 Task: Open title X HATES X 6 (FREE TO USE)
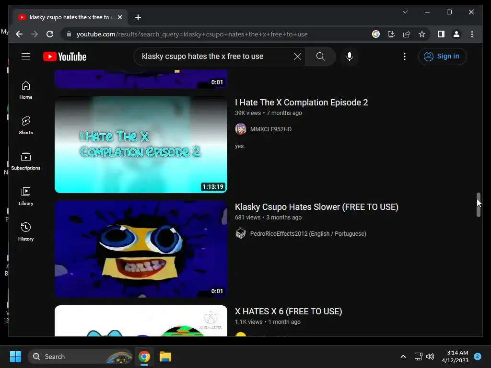pos(288,311)
